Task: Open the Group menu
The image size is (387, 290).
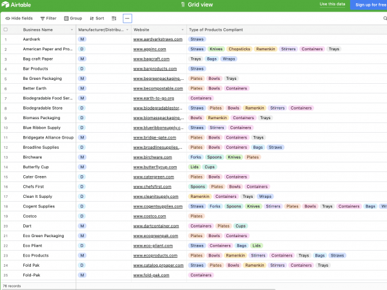Action: [x=73, y=19]
